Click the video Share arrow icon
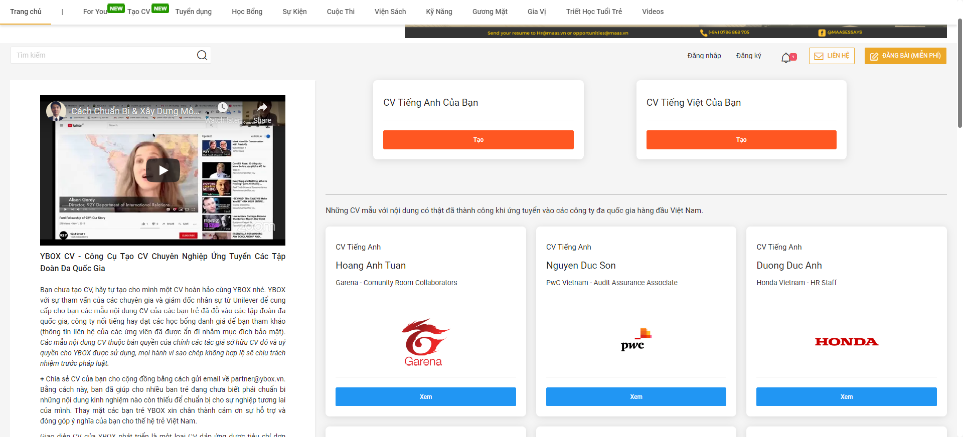 pyautogui.click(x=262, y=107)
